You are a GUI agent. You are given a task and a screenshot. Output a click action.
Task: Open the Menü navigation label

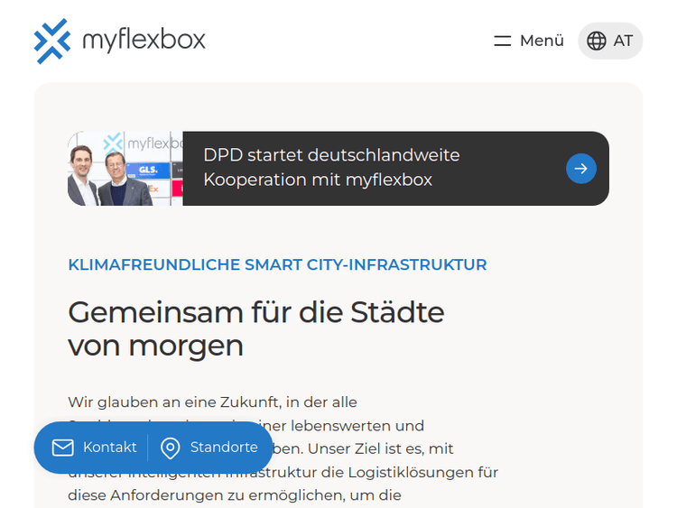[x=542, y=41]
